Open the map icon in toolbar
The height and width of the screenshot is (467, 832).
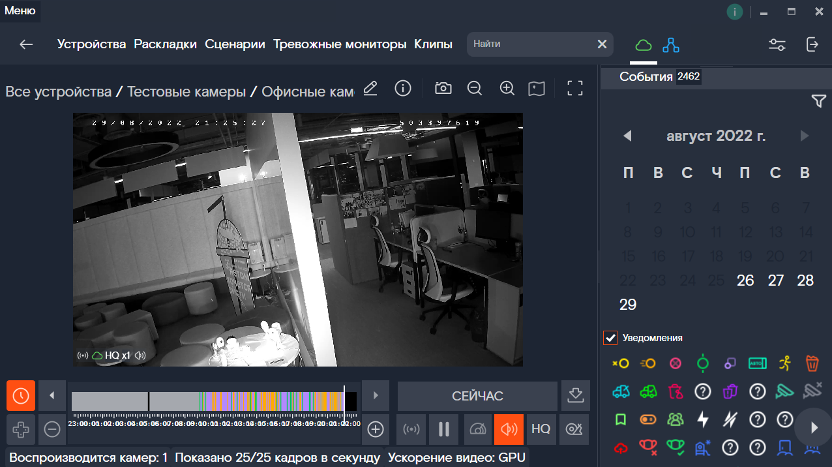point(537,88)
